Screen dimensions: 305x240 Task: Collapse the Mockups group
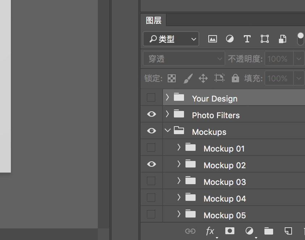click(167, 130)
